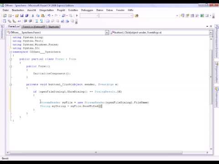Open the Eigenschaften side tab

tap(217, 72)
